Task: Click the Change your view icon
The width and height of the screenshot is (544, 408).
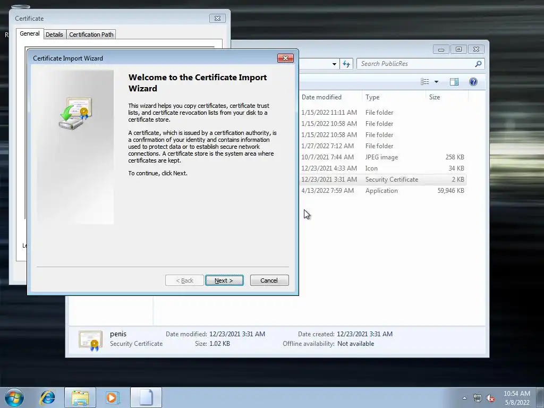Action: click(x=424, y=81)
